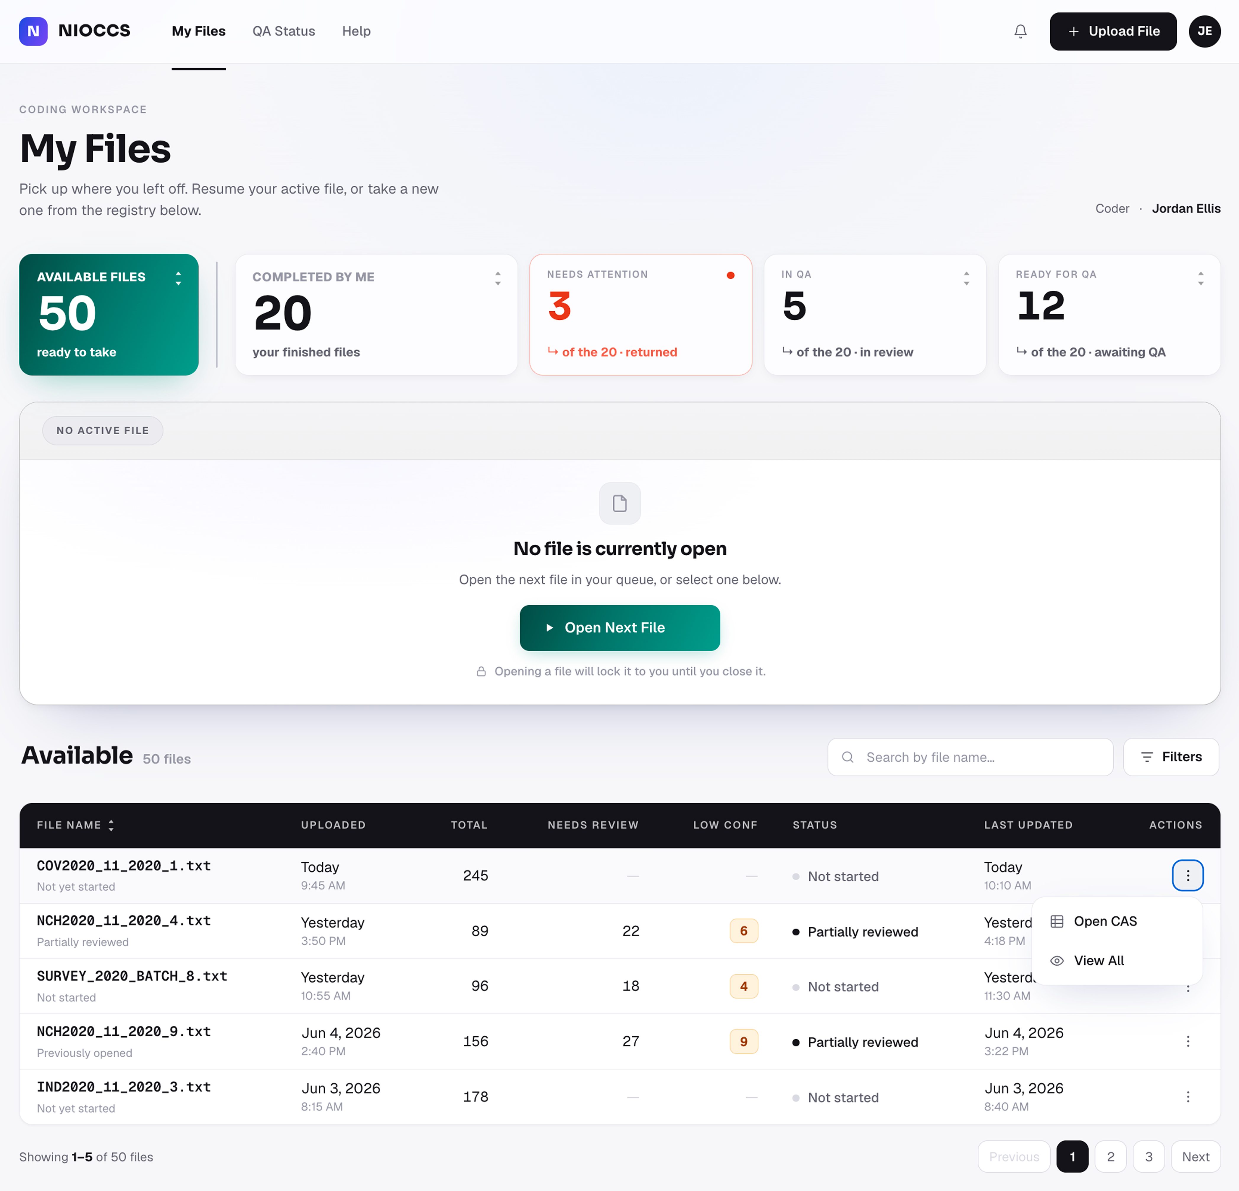This screenshot has height=1191, width=1239.
Task: Click the Open CAS table icon
Action: pos(1056,921)
